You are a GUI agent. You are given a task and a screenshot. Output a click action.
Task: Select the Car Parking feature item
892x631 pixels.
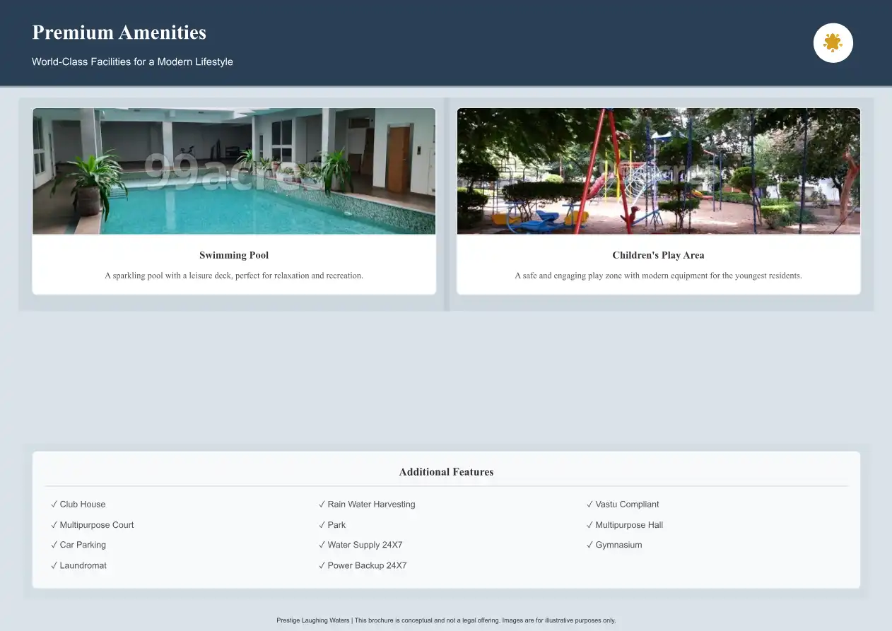coord(82,545)
